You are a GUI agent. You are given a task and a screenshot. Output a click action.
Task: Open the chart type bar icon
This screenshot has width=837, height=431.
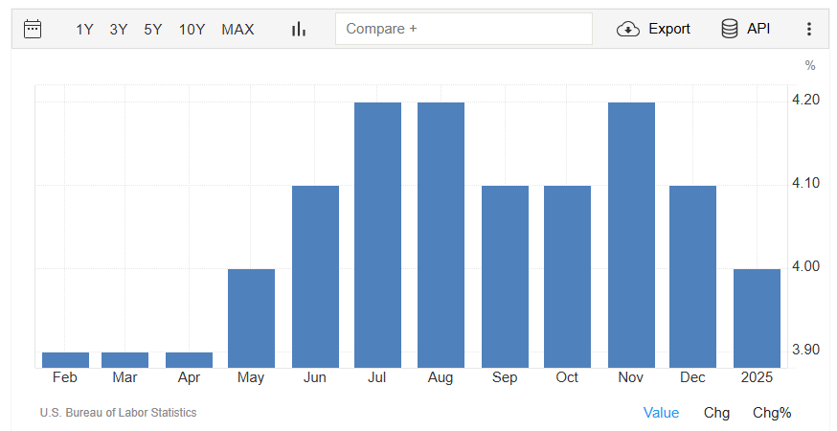coord(299,29)
